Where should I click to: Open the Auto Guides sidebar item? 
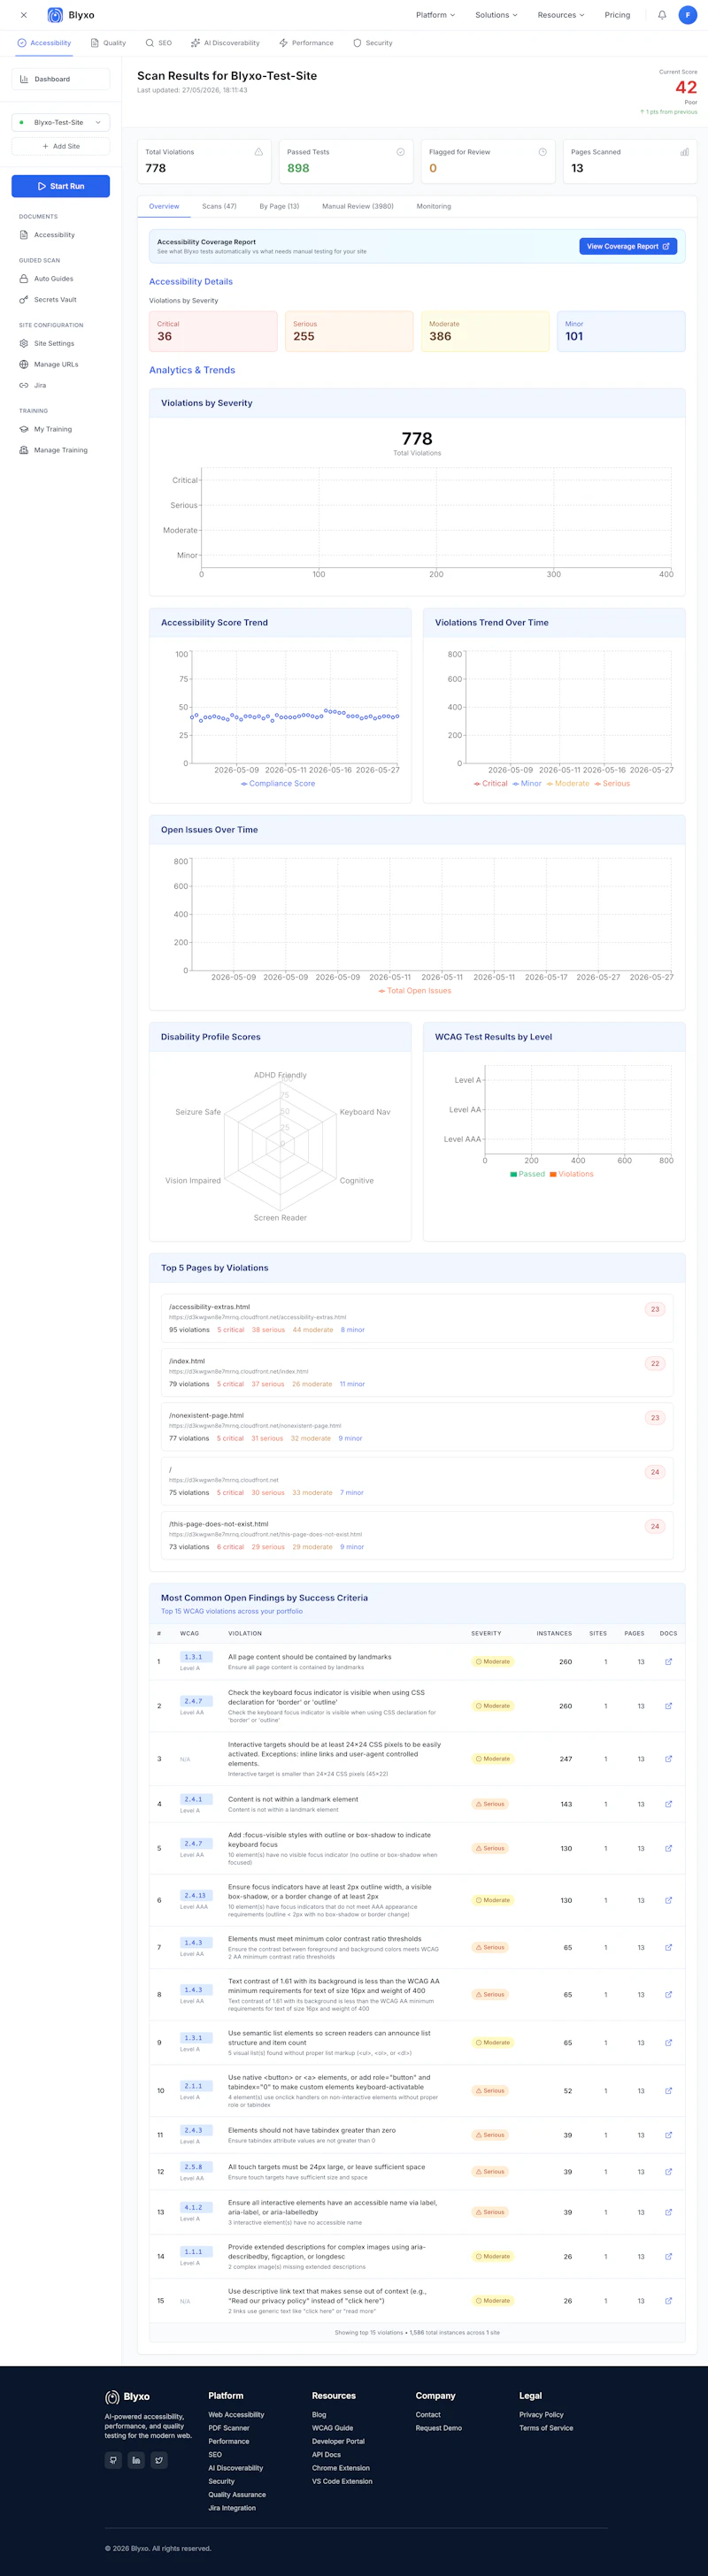61,279
